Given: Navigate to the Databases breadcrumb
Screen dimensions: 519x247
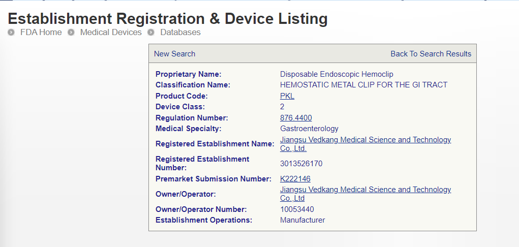Looking at the screenshot, I should click(180, 33).
